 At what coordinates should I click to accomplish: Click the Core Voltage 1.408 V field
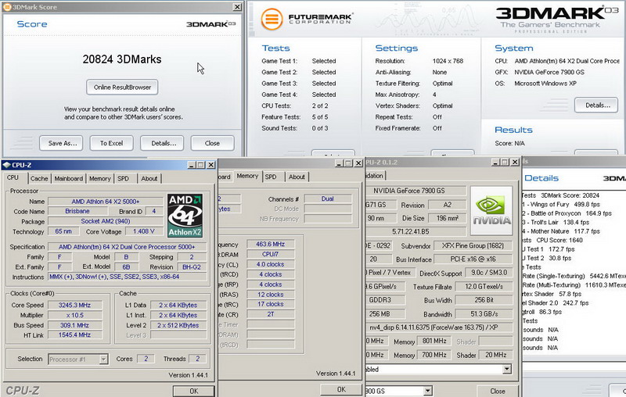(144, 231)
